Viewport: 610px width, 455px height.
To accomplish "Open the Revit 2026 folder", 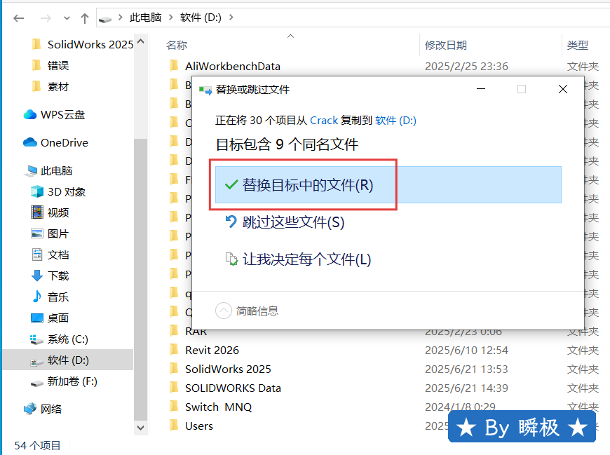I will click(x=212, y=350).
